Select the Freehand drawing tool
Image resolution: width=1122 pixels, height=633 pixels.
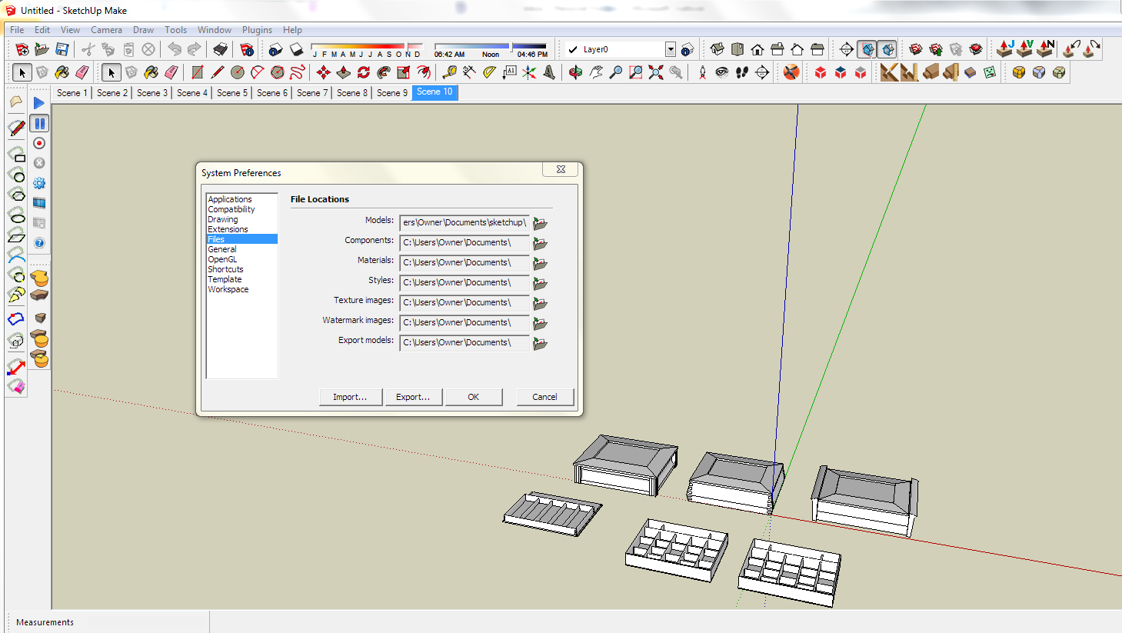298,72
